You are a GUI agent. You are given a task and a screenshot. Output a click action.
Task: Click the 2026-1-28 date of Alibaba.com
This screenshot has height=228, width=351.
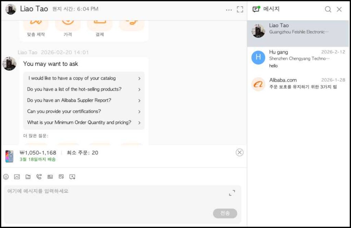pos(333,80)
